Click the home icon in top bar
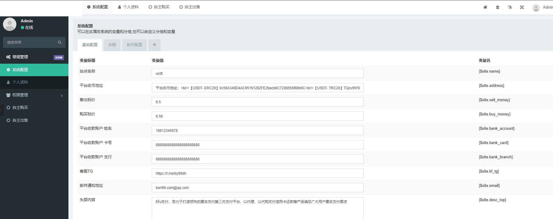Image resolution: width=553 pixels, height=219 pixels. [485, 7]
